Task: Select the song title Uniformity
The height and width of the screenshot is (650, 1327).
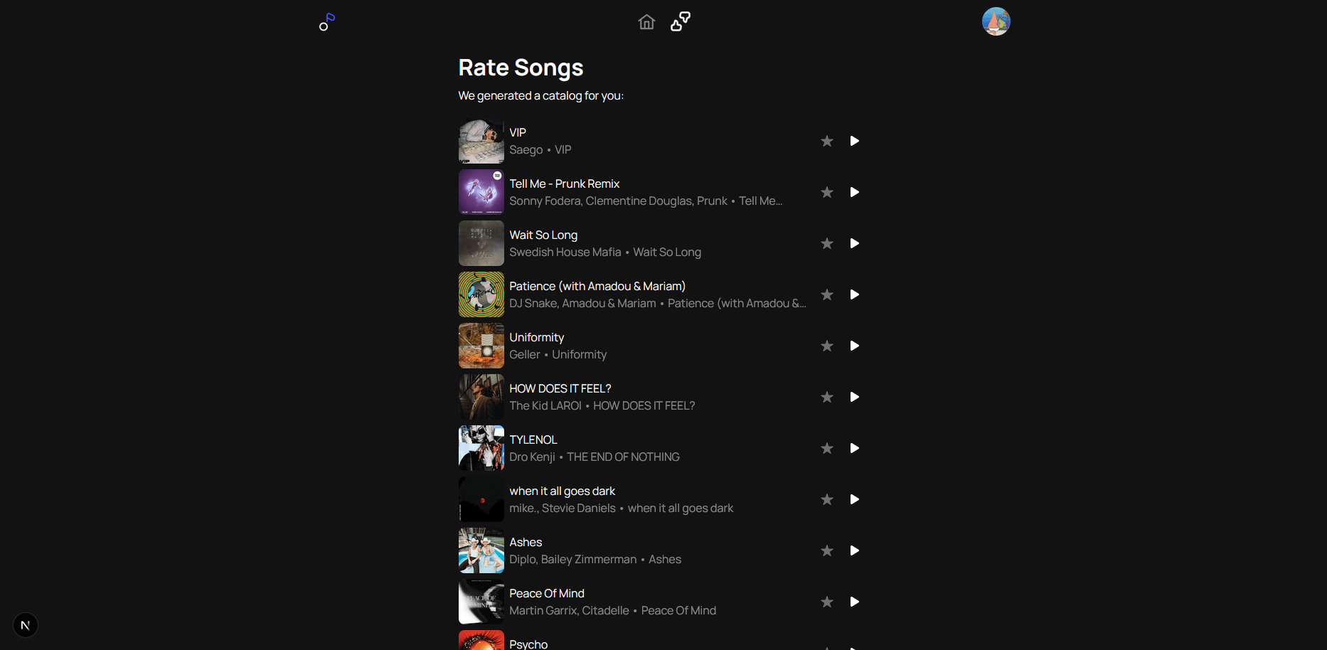Action: [537, 337]
